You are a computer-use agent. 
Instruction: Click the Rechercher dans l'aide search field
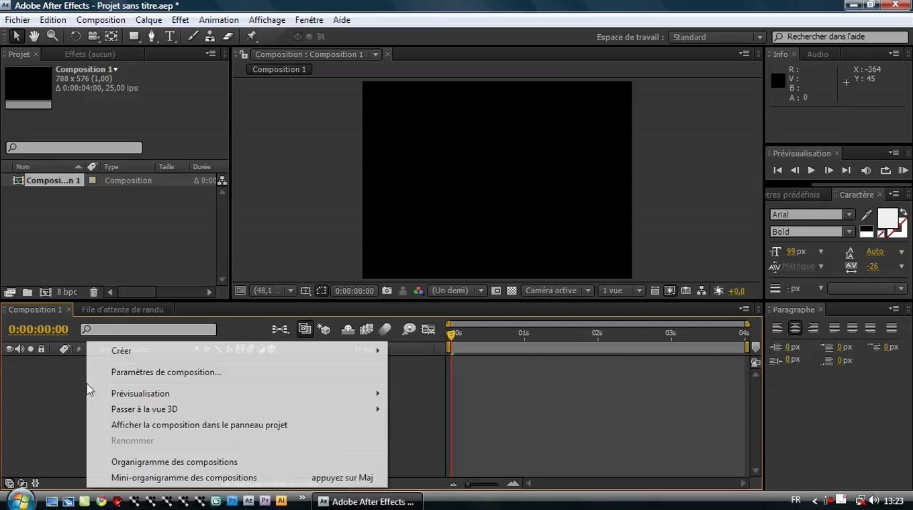coord(843,37)
